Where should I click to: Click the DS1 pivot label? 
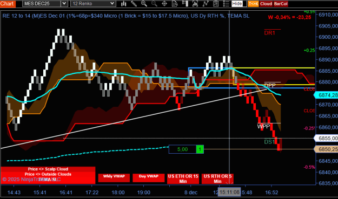click(x=269, y=142)
